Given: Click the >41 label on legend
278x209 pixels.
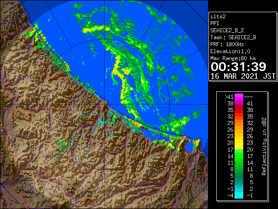Looking at the screenshot, I should coord(229,97).
